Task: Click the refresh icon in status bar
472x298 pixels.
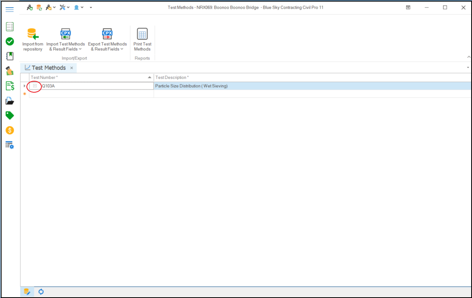Action: (x=41, y=292)
